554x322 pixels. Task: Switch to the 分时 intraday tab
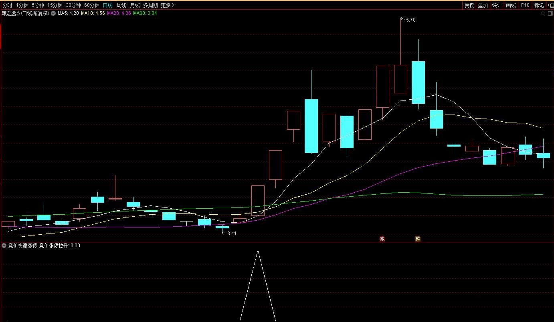[x=8, y=5]
